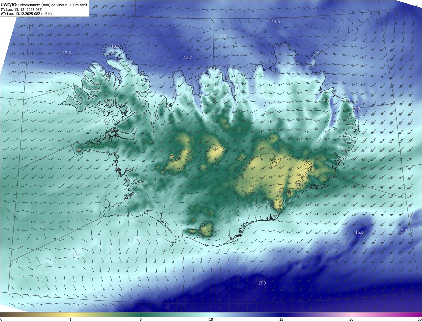Click the 4.9 value label

pos(326,100)
